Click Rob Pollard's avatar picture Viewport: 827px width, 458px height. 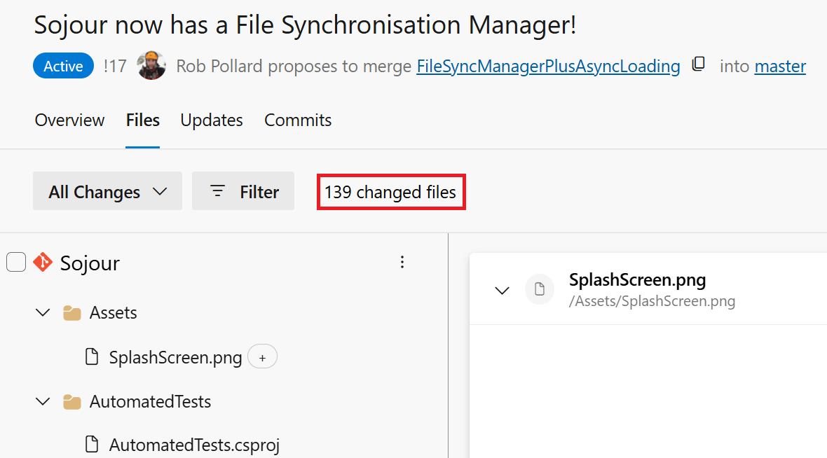[151, 66]
